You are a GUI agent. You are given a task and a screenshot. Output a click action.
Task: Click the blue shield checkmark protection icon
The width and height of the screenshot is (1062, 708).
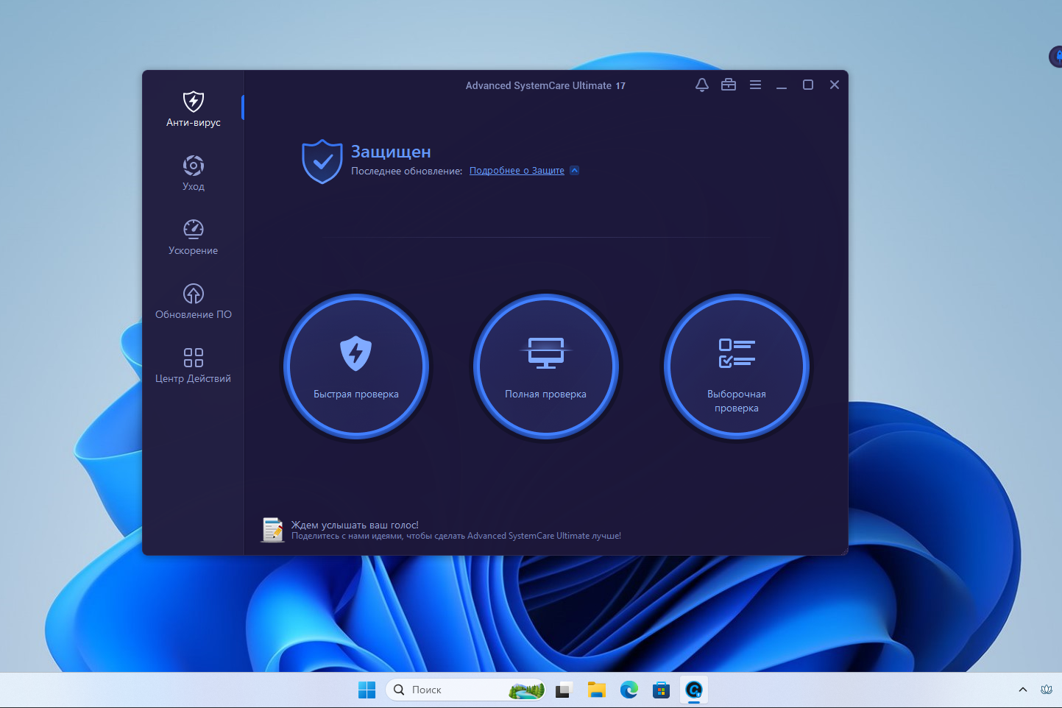pyautogui.click(x=322, y=160)
